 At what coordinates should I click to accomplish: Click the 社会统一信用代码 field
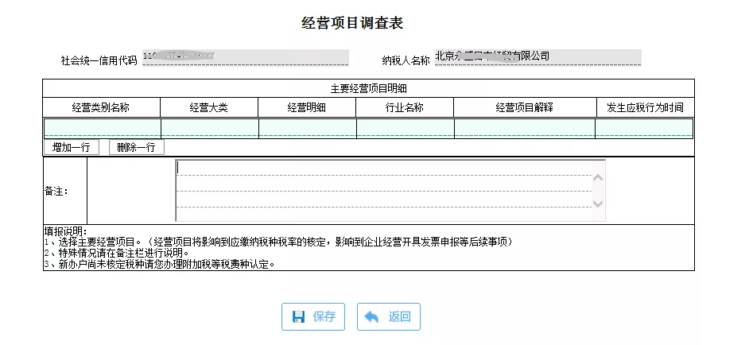pos(246,57)
